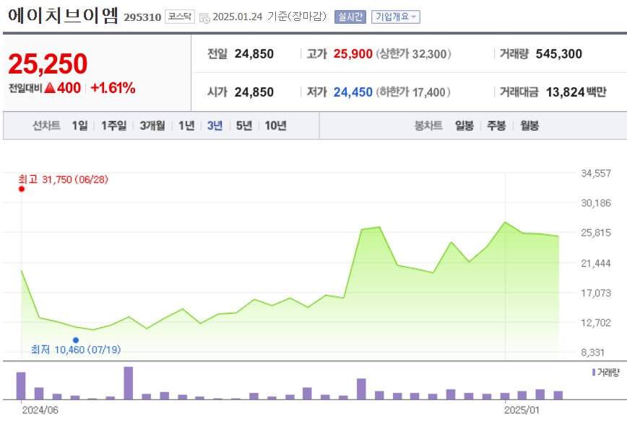
Task: Click the blue 최저 10,460 low point marker
Action: pos(77,339)
